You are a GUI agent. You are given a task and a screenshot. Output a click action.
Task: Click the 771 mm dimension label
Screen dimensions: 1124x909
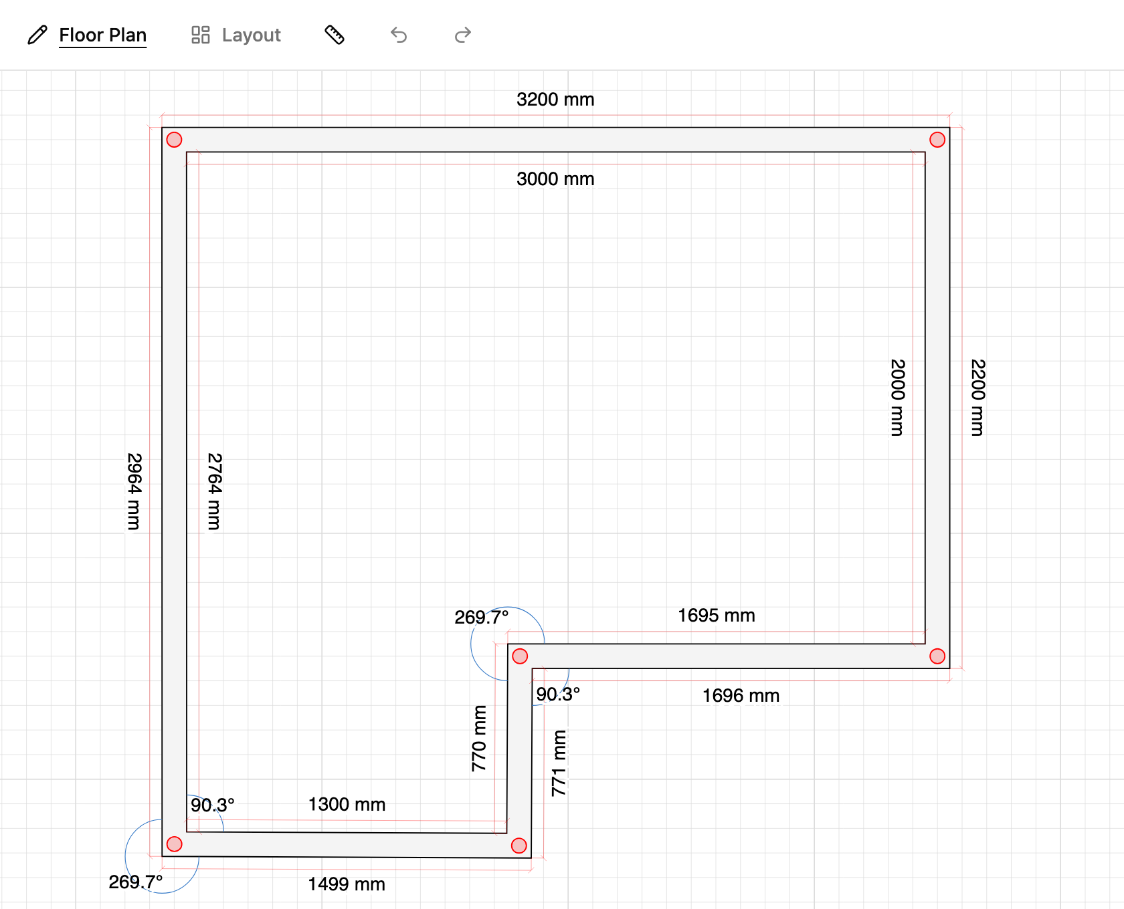[559, 763]
